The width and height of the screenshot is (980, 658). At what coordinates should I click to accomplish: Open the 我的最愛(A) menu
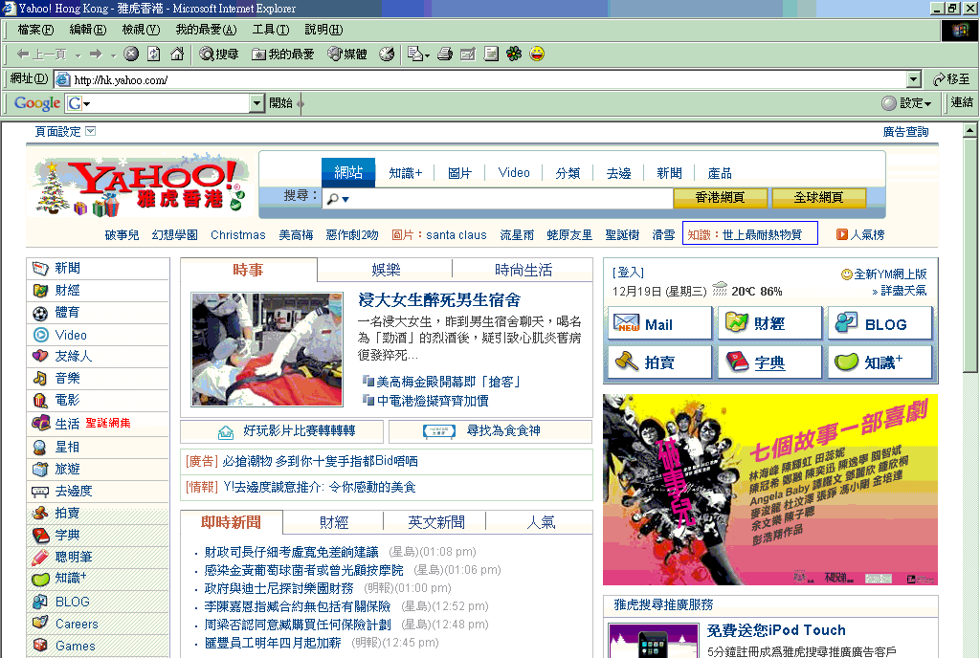pos(206,30)
